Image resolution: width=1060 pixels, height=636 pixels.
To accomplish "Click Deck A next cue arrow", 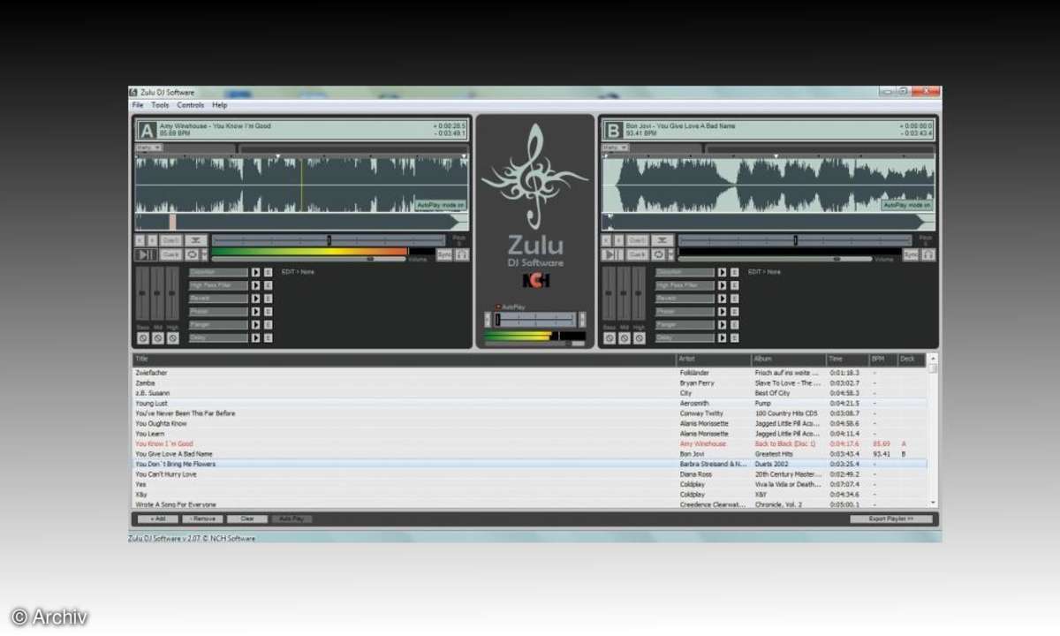I will click(152, 240).
